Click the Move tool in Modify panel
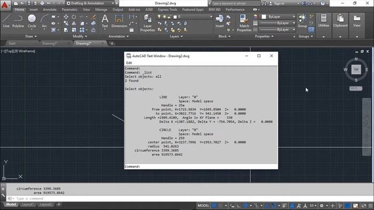 tap(66, 17)
